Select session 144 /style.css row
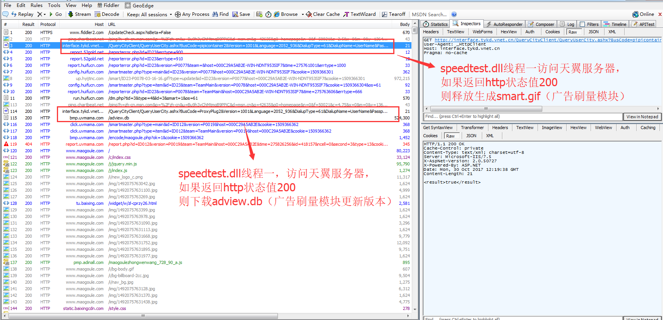Screen dimensions: 663x320 click(207, 308)
